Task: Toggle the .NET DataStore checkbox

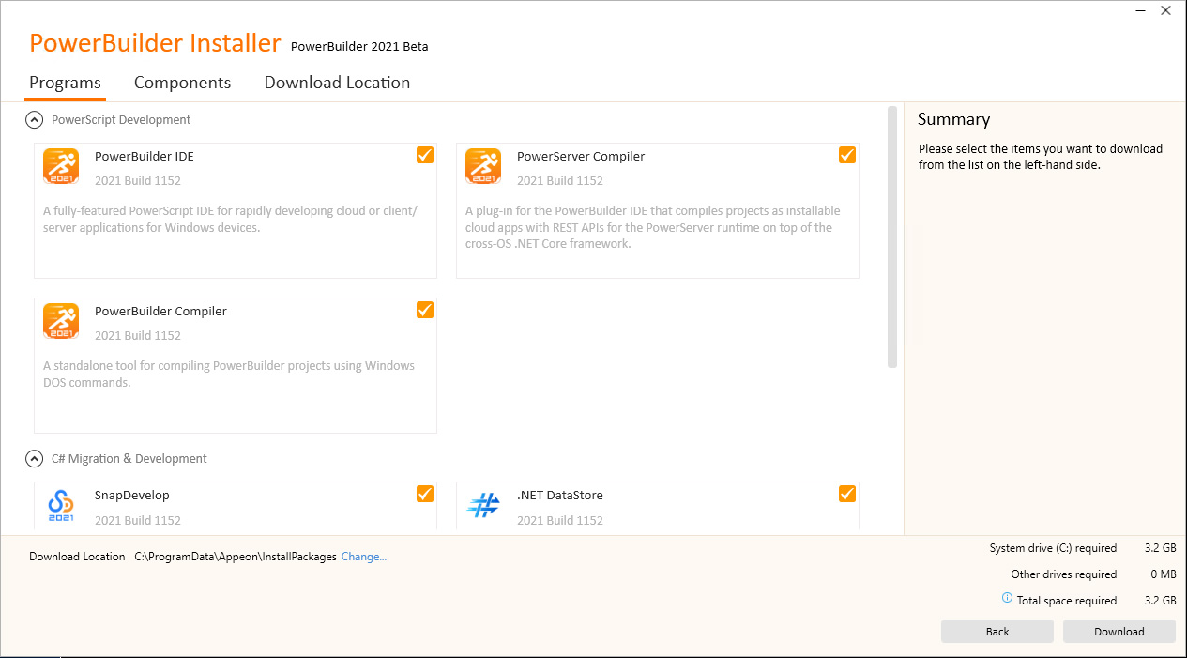Action: tap(847, 494)
